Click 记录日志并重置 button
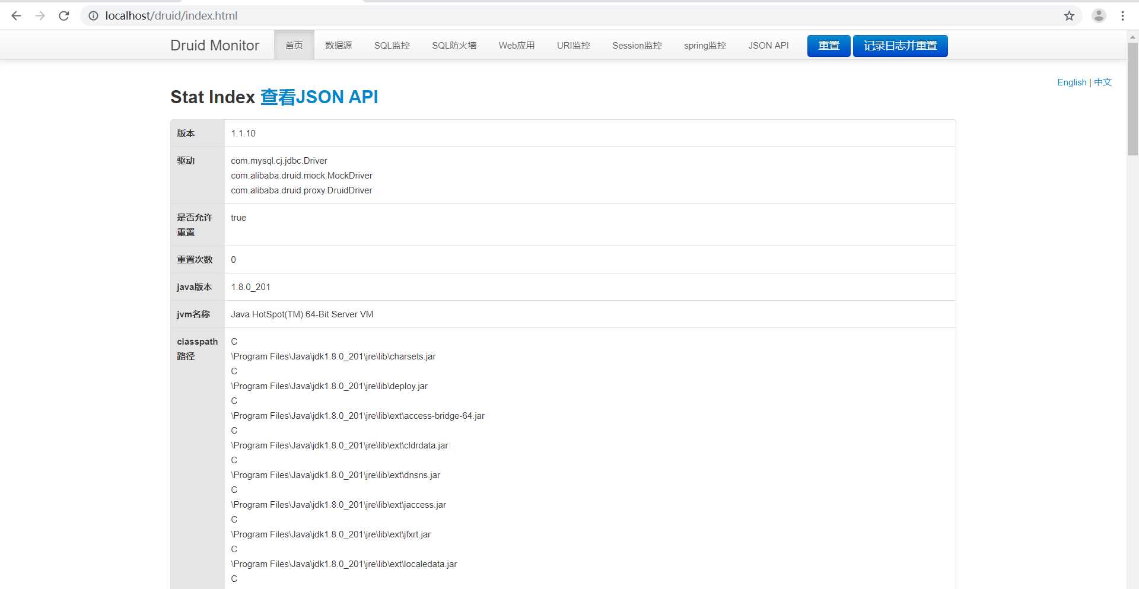Viewport: 1139px width, 589px height. click(900, 46)
